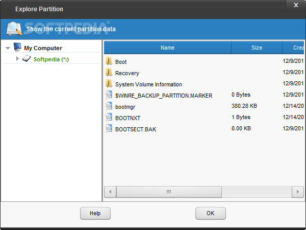This screenshot has height=230, width=306.
Task: Select the System Volume Information name
Action: 148,84
